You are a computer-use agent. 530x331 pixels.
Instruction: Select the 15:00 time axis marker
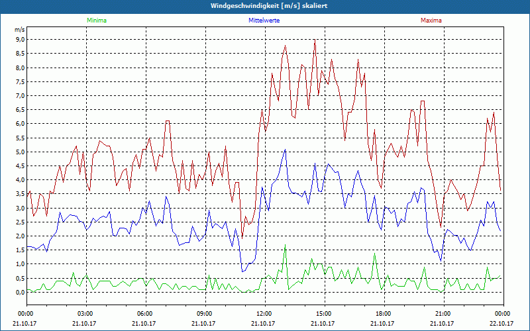[324, 314]
